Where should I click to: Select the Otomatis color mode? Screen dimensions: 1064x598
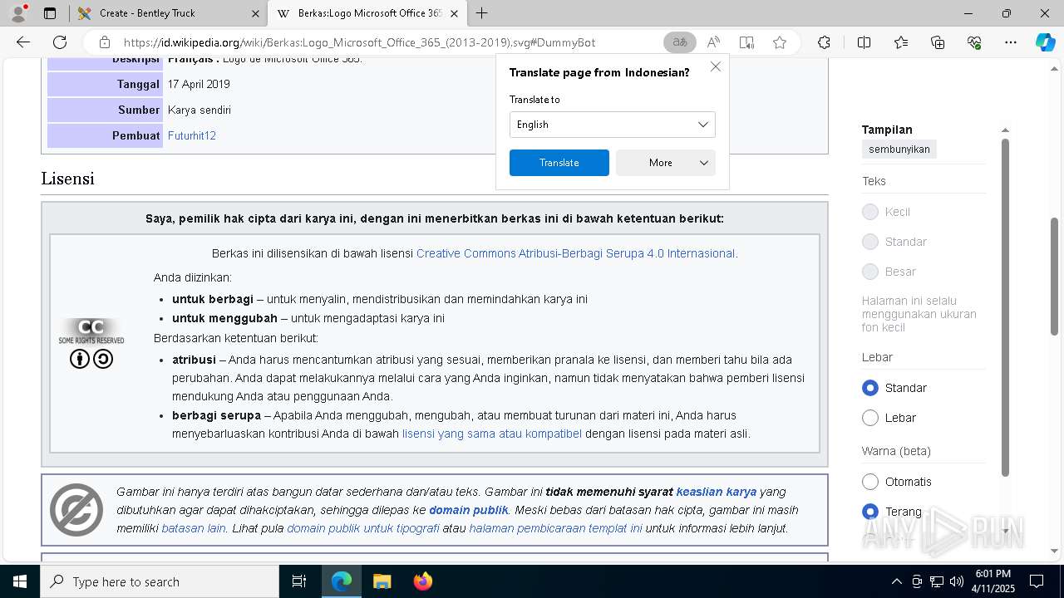870,482
